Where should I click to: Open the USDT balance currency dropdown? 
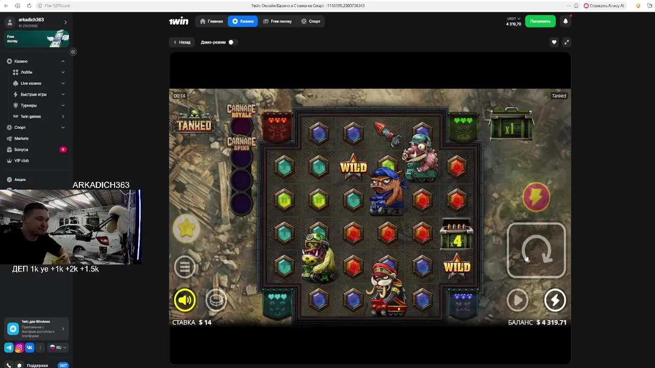coord(514,19)
